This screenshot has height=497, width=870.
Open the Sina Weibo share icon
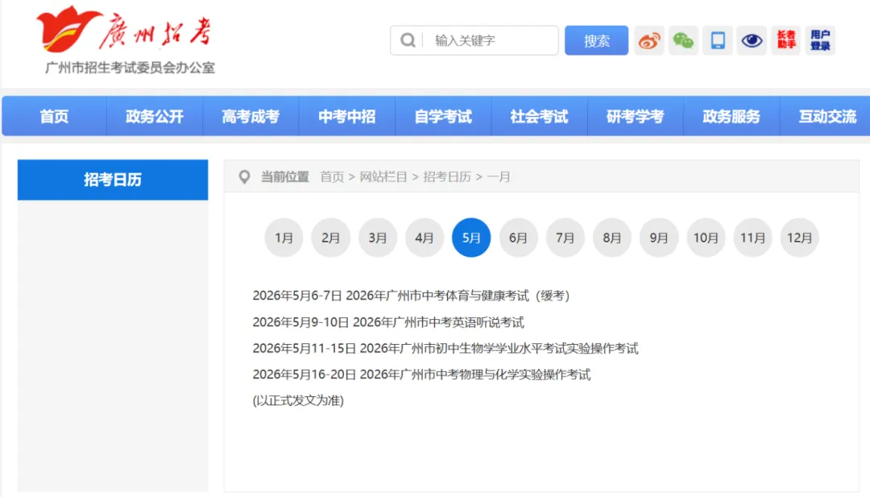click(649, 40)
